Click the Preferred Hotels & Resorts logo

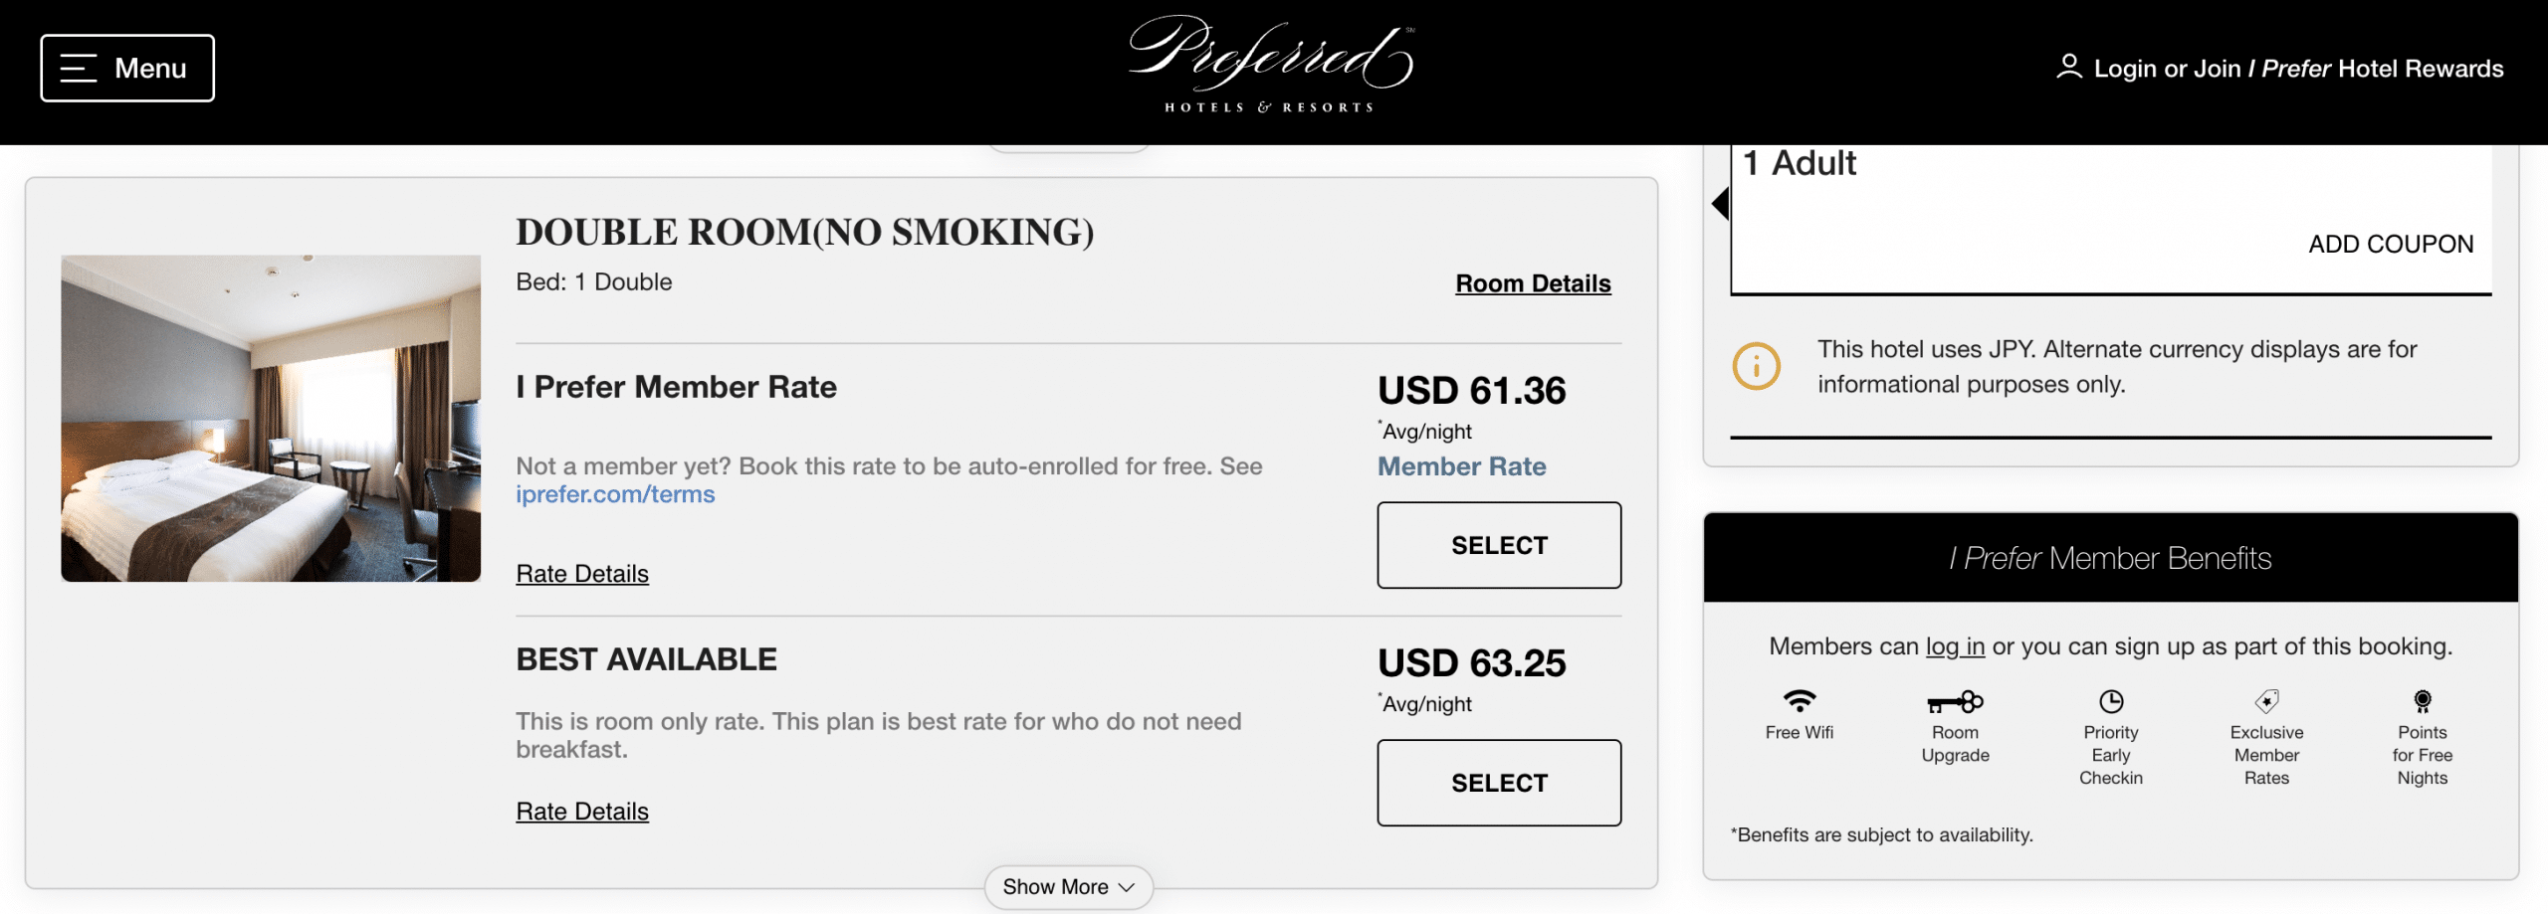click(x=1271, y=66)
